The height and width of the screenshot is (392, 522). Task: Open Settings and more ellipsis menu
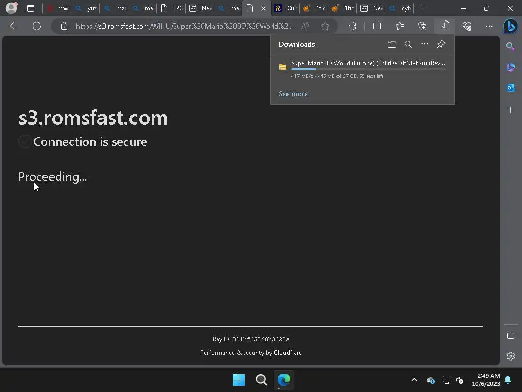click(x=489, y=26)
